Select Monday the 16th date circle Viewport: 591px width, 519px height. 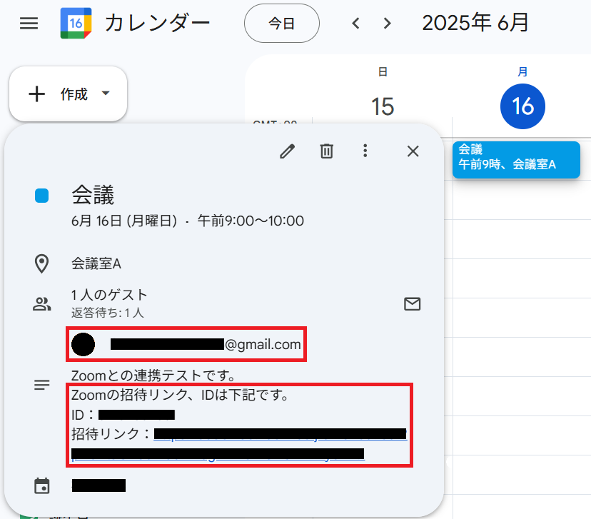tap(522, 106)
